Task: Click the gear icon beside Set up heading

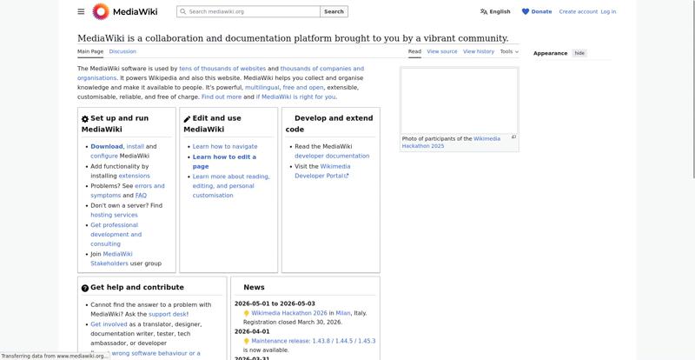Action: click(x=85, y=119)
